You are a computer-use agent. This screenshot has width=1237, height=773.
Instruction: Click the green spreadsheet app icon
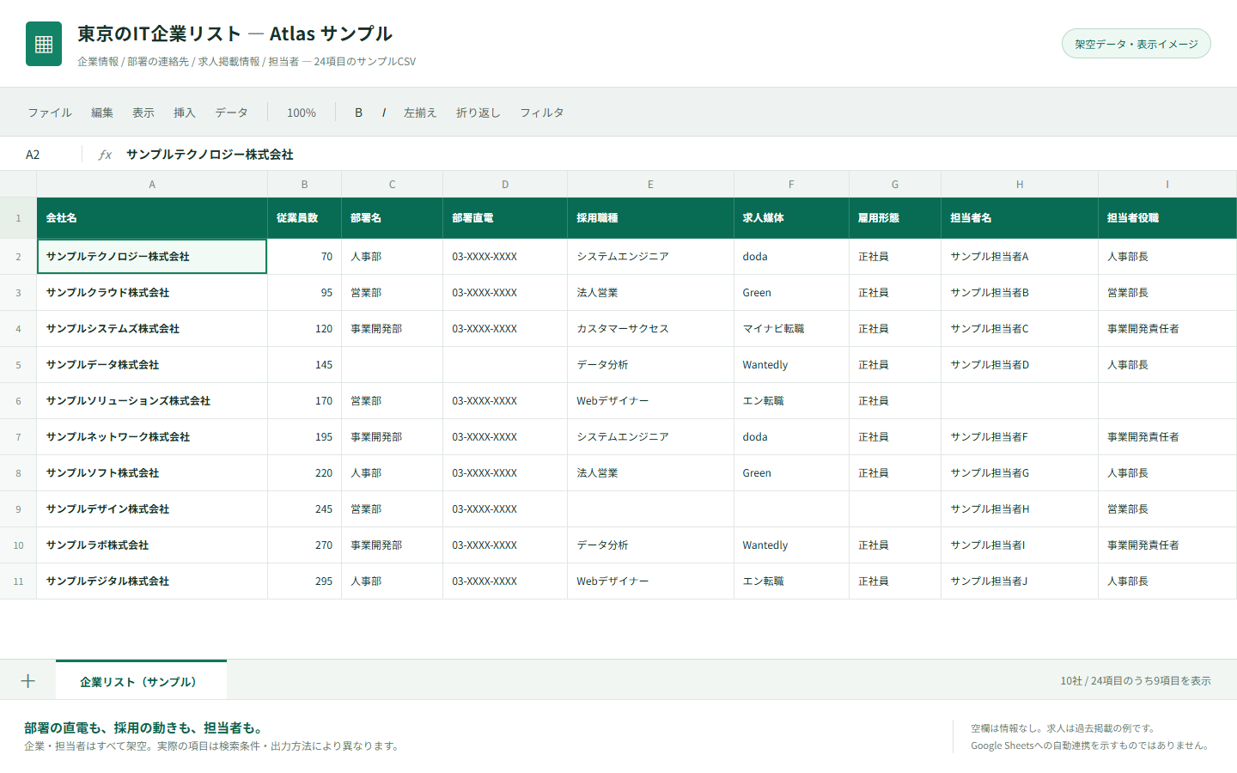44,44
